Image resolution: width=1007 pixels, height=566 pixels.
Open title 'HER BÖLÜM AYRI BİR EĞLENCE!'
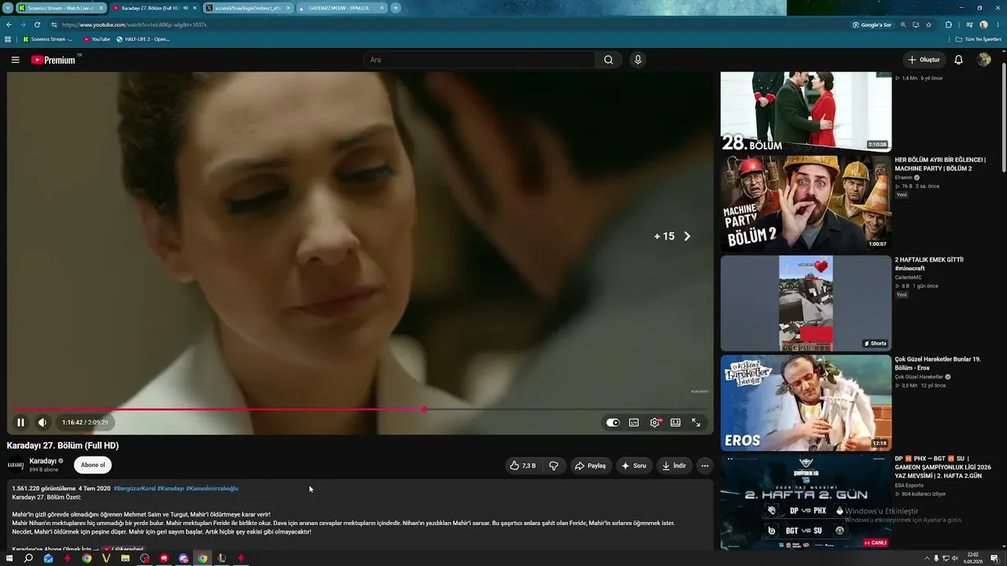(940, 164)
